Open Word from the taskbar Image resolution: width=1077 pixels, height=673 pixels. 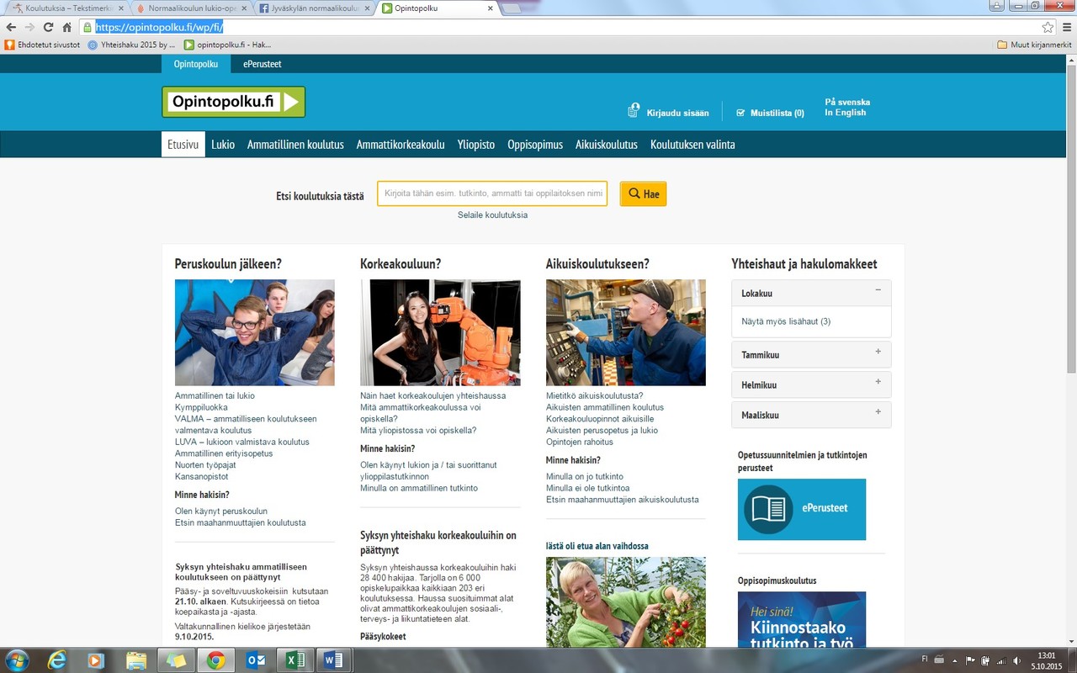333,660
